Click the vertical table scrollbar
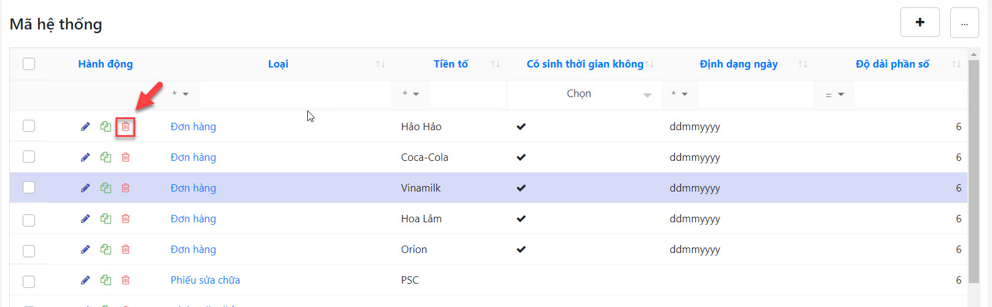This screenshot has width=992, height=307. point(974,172)
